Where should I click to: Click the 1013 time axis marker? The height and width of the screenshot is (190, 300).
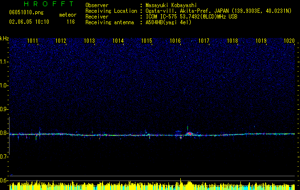[90, 41]
